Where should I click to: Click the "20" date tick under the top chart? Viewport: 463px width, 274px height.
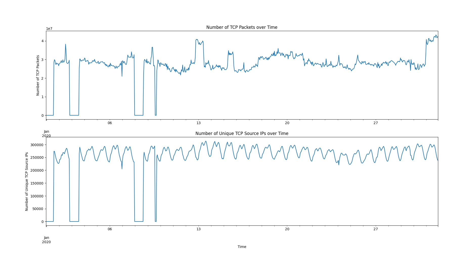tap(287, 123)
